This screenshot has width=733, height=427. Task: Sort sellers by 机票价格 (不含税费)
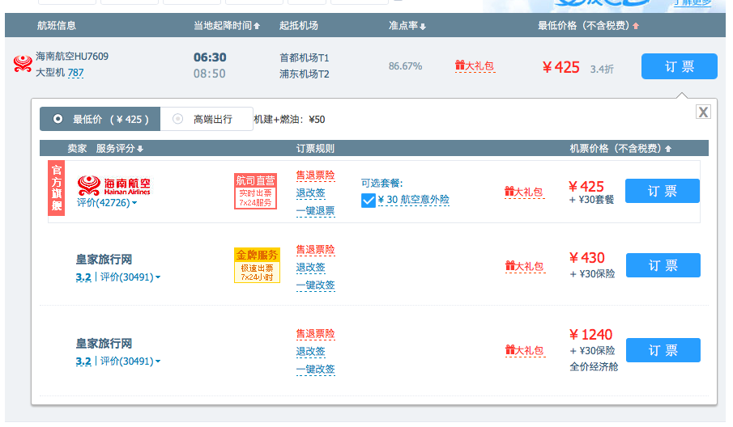[x=620, y=149]
